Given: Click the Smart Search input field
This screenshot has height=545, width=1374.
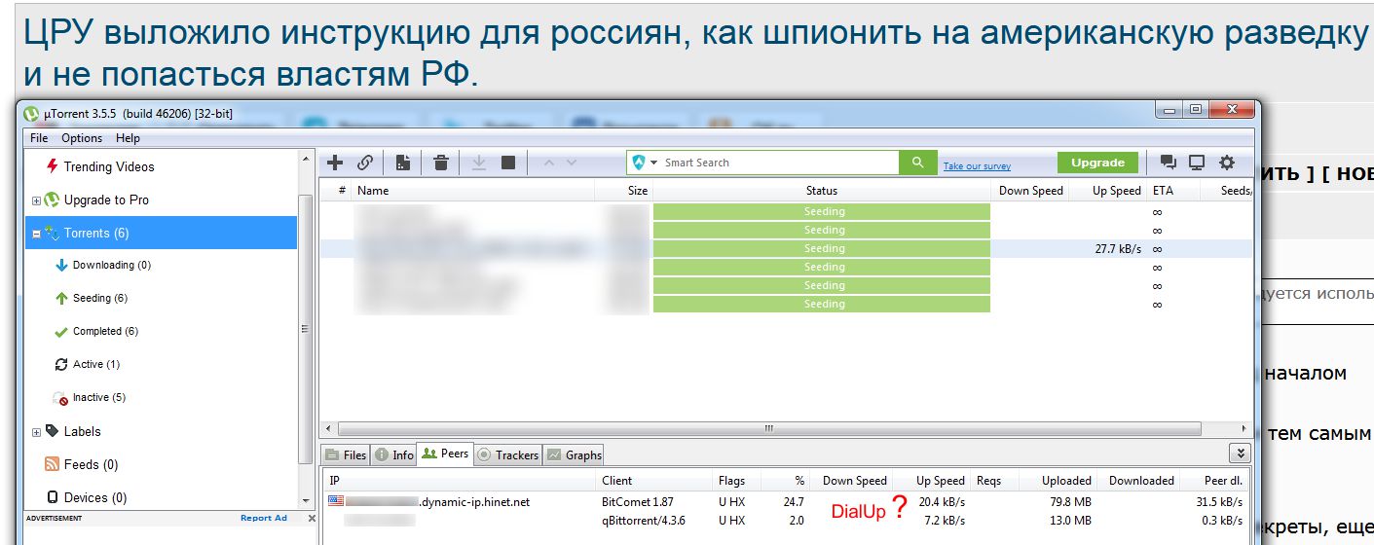Looking at the screenshot, I should [779, 163].
